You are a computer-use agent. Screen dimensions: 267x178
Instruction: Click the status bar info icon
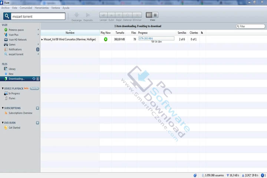(195, 175)
